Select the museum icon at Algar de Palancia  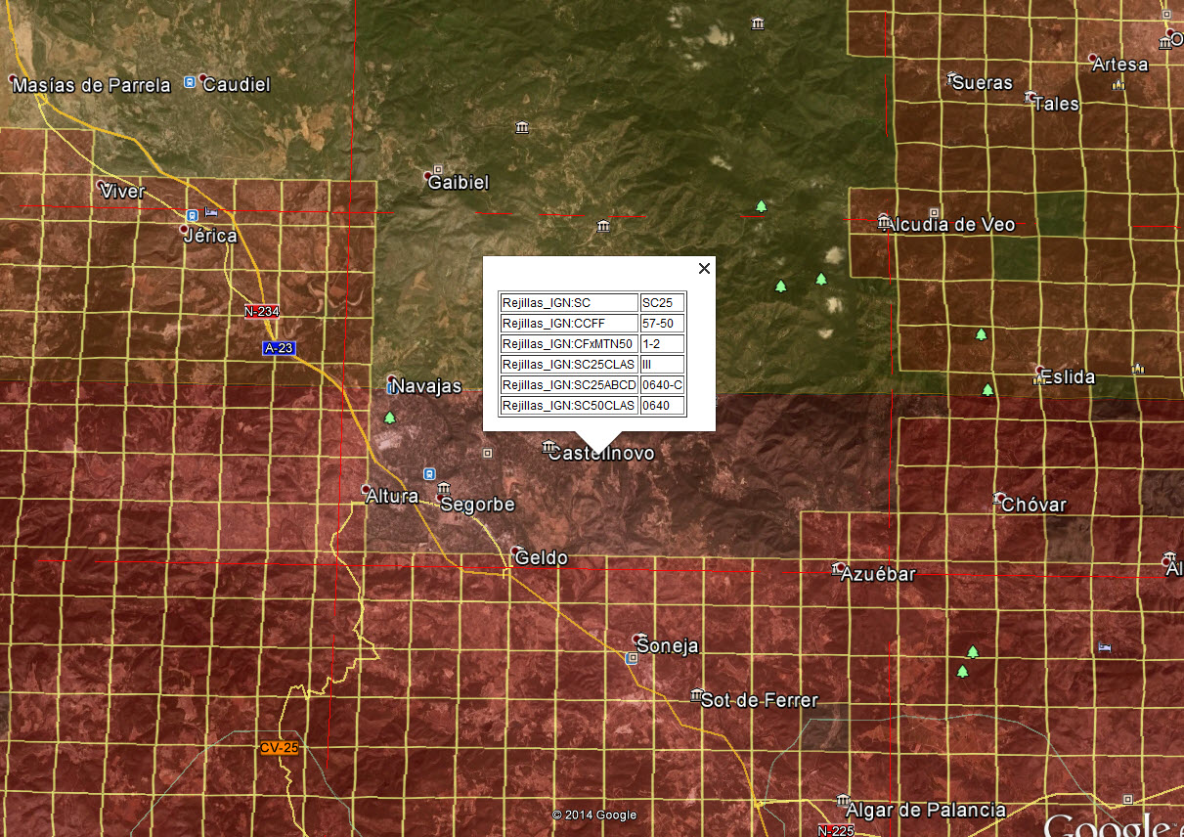pyautogui.click(x=842, y=800)
